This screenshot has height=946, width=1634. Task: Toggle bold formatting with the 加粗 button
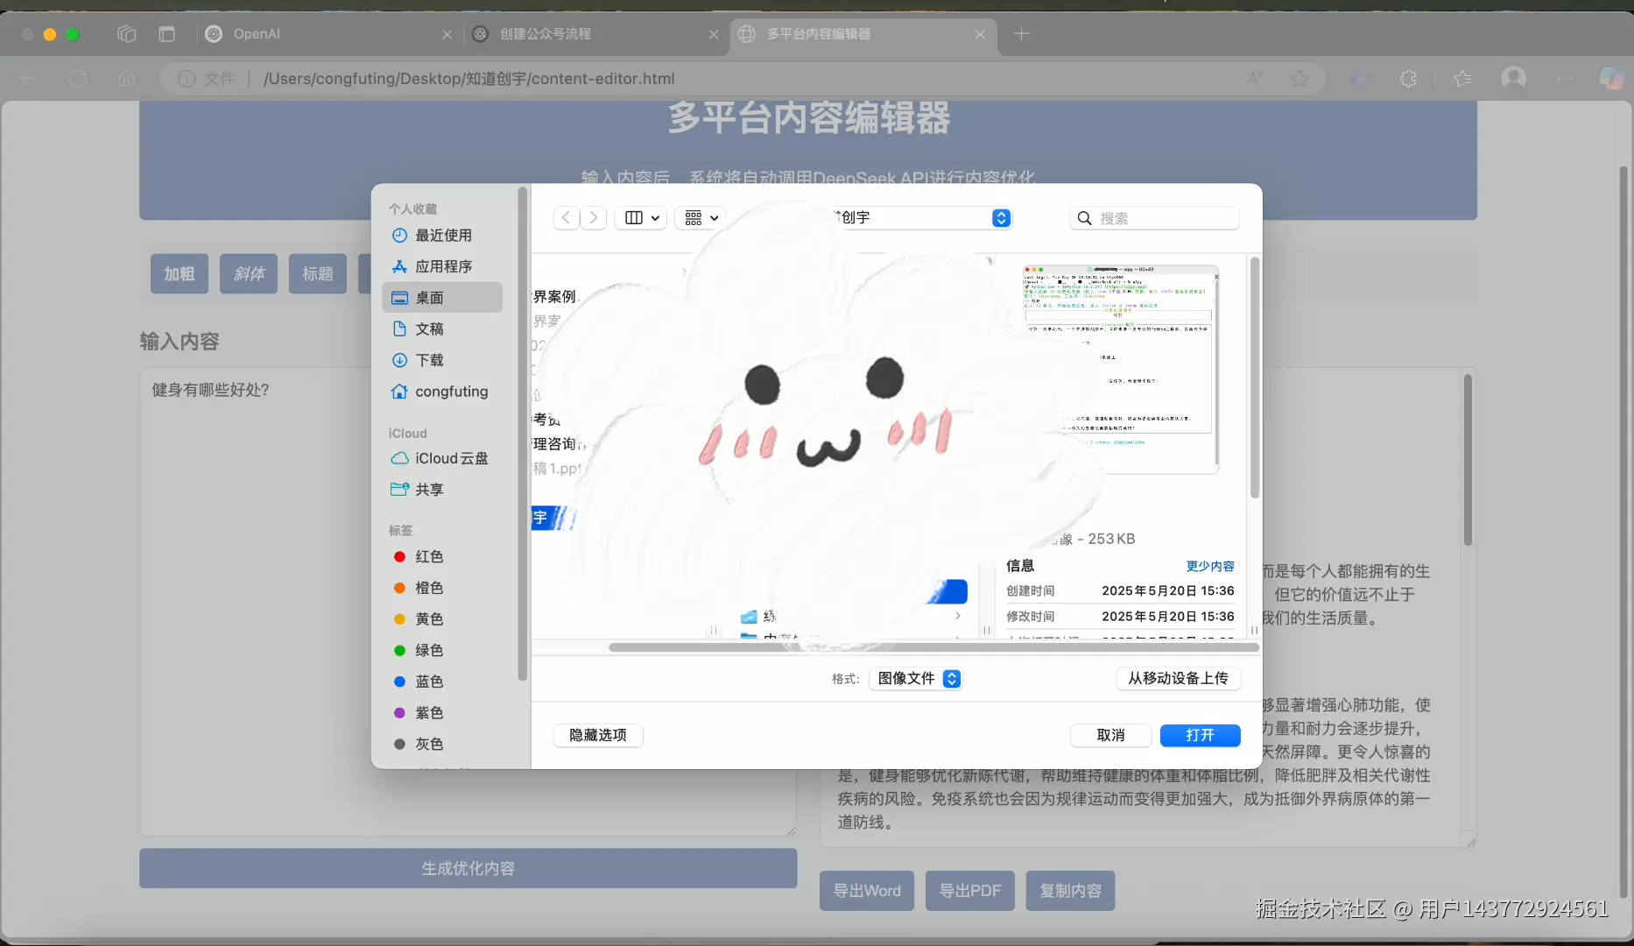[x=179, y=273]
